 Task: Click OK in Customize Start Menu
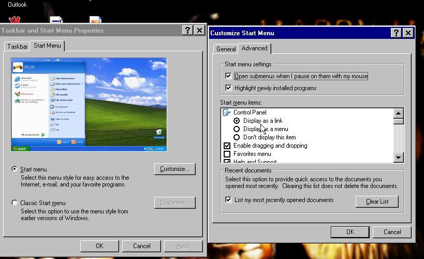[x=350, y=232]
